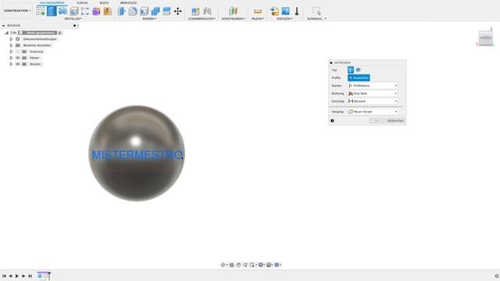
Task: Select the Combine tool icon
Action: coord(155,11)
